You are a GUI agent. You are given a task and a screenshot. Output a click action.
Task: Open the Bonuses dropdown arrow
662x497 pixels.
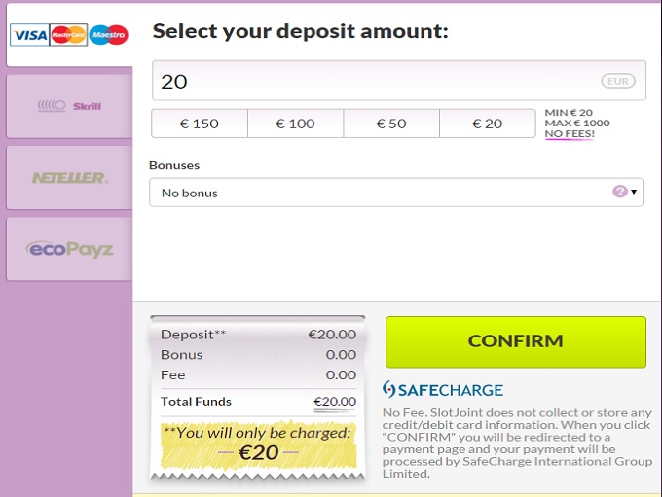pyautogui.click(x=636, y=193)
